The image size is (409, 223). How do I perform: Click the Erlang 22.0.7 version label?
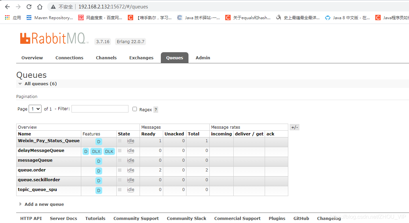click(130, 42)
